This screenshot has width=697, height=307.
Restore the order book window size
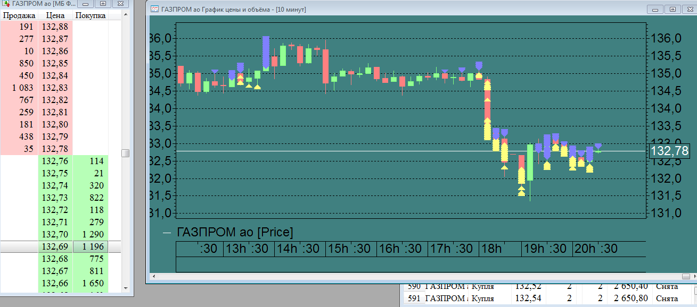(103, 3)
